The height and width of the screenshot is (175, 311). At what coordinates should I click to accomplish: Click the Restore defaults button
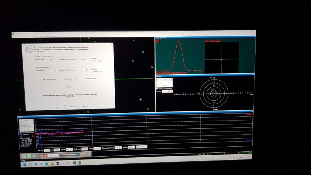[x=91, y=78]
